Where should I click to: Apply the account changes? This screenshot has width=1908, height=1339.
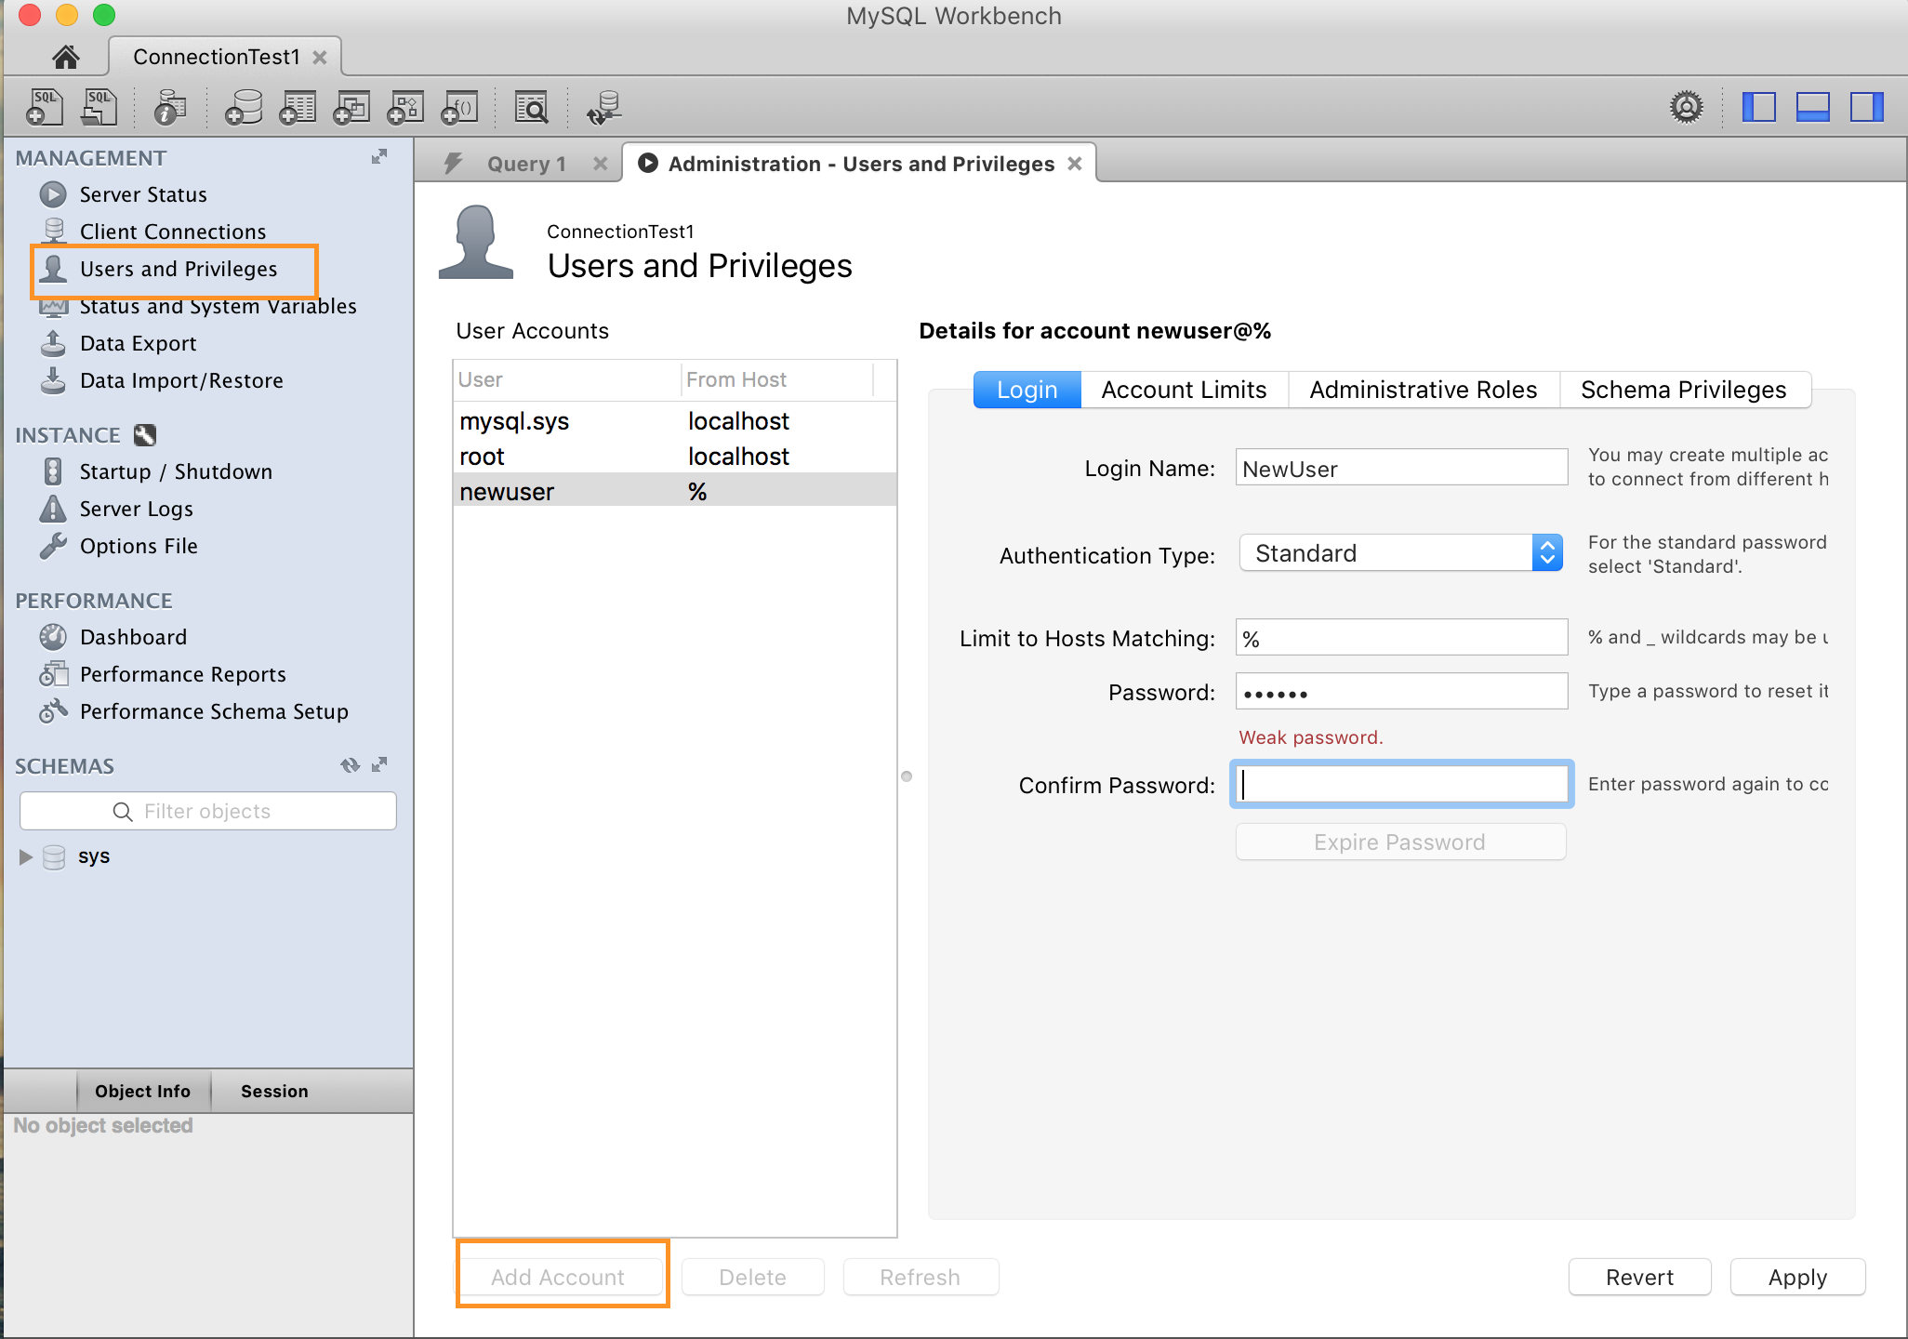1797,1277
